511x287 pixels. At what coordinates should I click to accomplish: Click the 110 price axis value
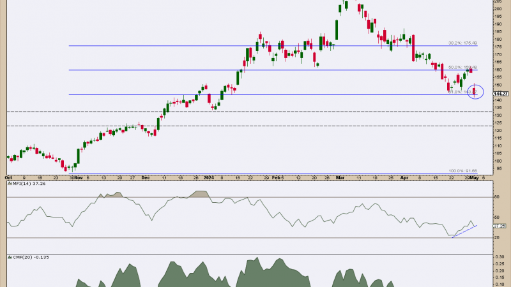[x=498, y=146]
